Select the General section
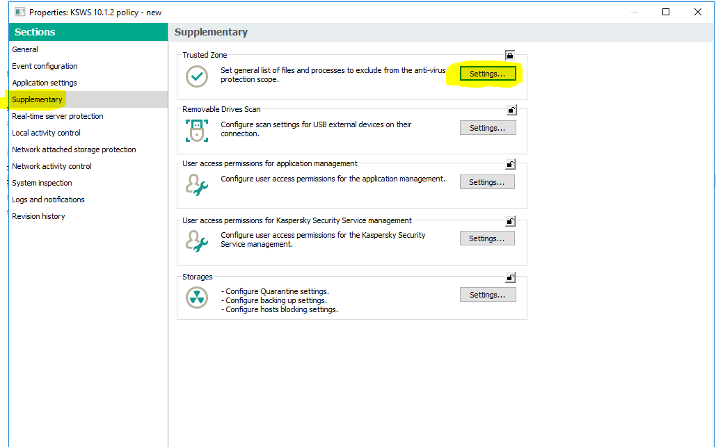 pyautogui.click(x=88, y=49)
